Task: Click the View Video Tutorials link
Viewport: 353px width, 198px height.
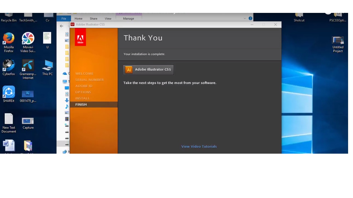Action: tap(199, 146)
